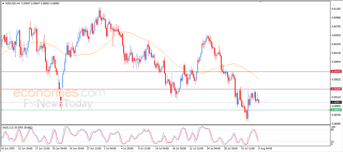Click the red 0.59703 price level label
The height and width of the screenshot is (152, 343).
click(x=336, y=72)
